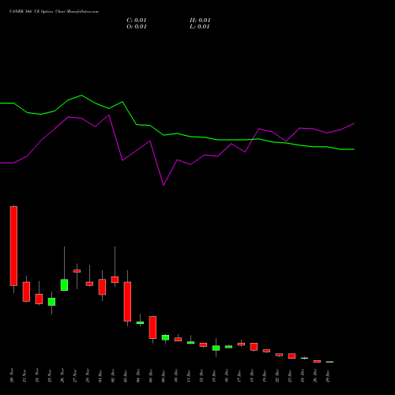The height and width of the screenshot is (395, 395).
Task: Click the high value H: 0.01
Action: pos(200,21)
